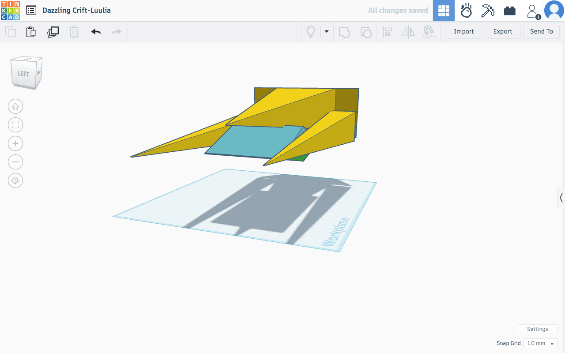Click the LEFT face of view cube
This screenshot has height=353, width=565.
pyautogui.click(x=23, y=74)
